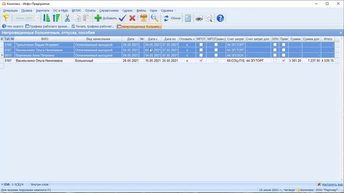This screenshot has width=344, height=193.
Task: Sort ascending with the down-arrow sort icon
Action: 47,18
